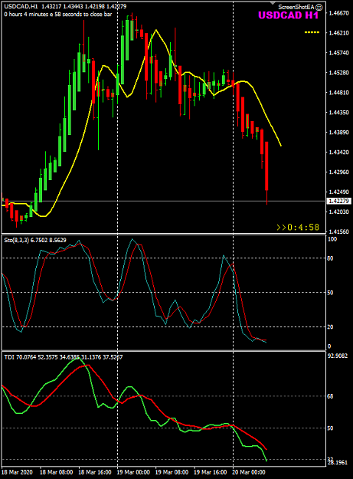Image resolution: width=353 pixels, height=479 pixels.
Task: Click the TDI indicator values label
Action: click(64, 357)
